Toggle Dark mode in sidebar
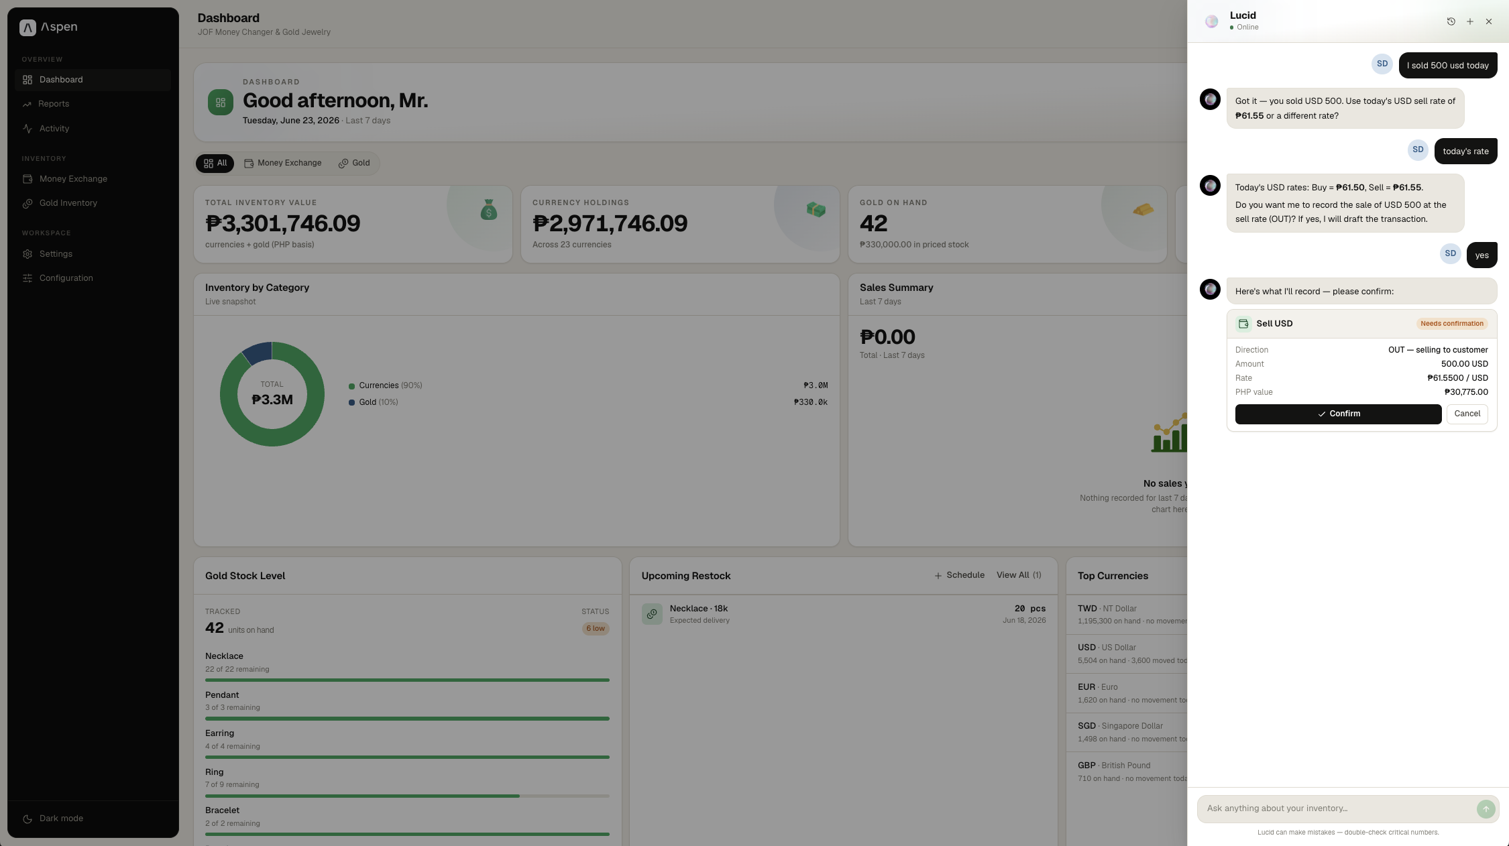 click(x=93, y=819)
